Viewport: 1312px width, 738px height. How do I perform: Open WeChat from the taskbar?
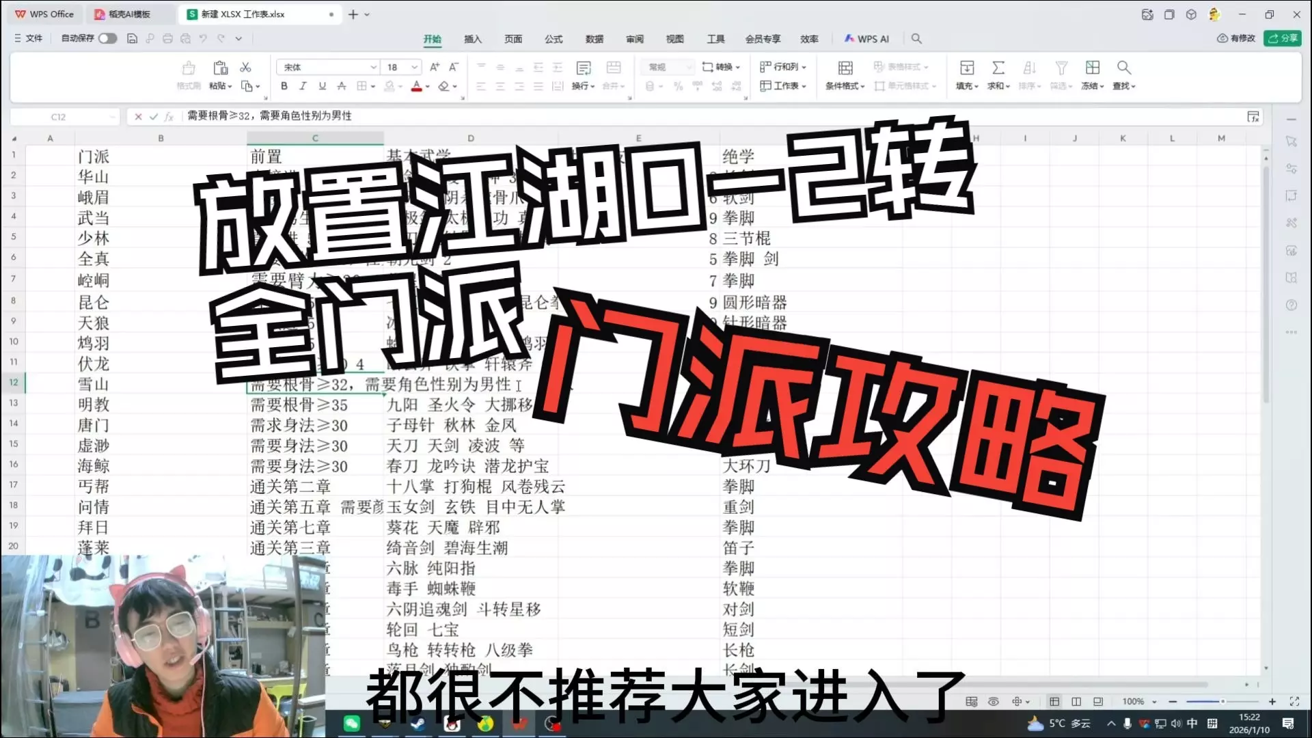click(351, 724)
